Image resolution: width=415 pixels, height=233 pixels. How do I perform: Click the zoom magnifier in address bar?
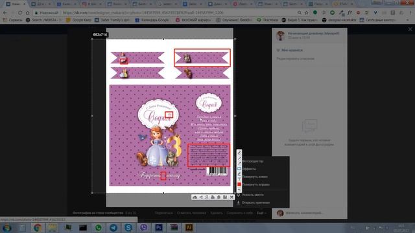point(300,13)
